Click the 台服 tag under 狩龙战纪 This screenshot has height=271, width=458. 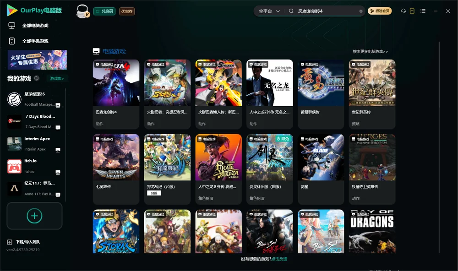tap(154, 193)
